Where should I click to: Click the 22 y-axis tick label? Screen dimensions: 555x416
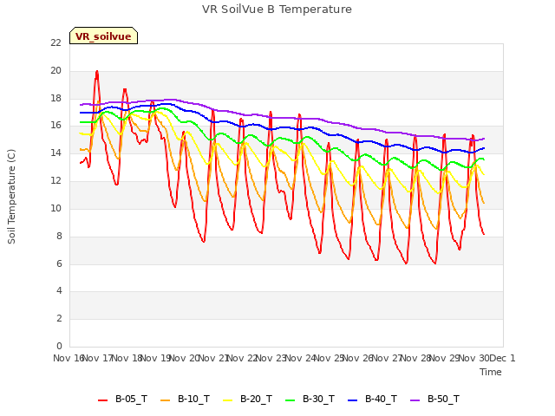coord(55,42)
